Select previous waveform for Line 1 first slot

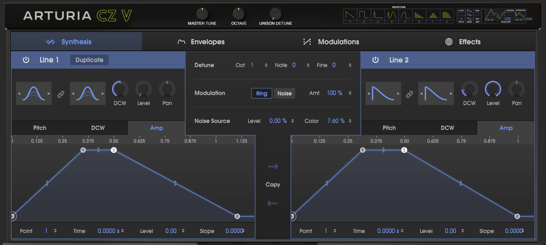(x=19, y=94)
